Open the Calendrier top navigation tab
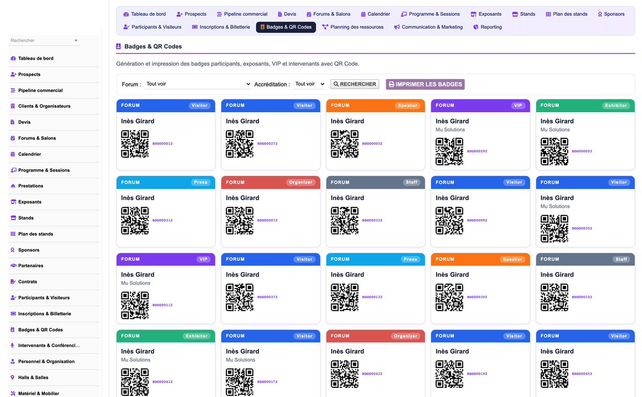Viewport: 642px width, 397px height. pyautogui.click(x=376, y=14)
